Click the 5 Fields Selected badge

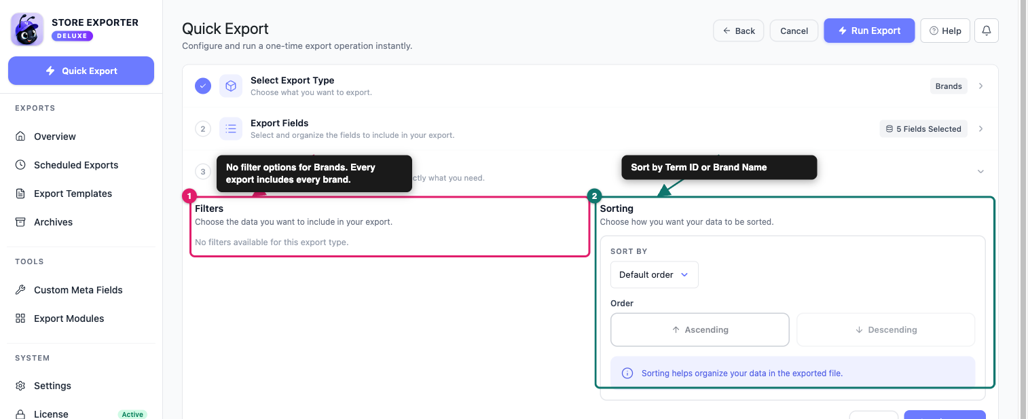pyautogui.click(x=923, y=128)
